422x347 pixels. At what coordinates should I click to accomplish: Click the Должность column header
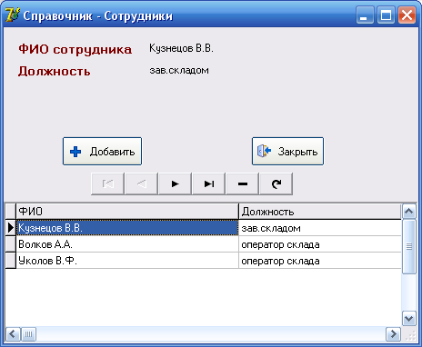coord(320,212)
